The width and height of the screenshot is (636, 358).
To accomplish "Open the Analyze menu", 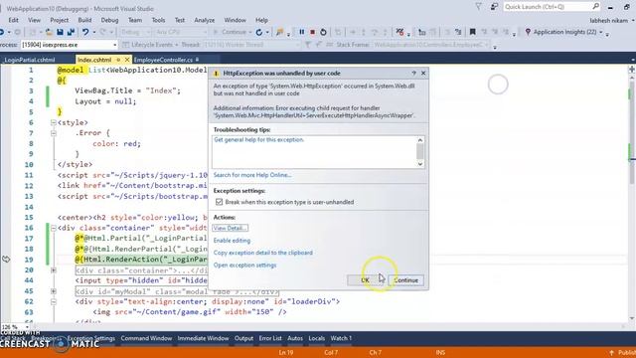I will 204,20.
